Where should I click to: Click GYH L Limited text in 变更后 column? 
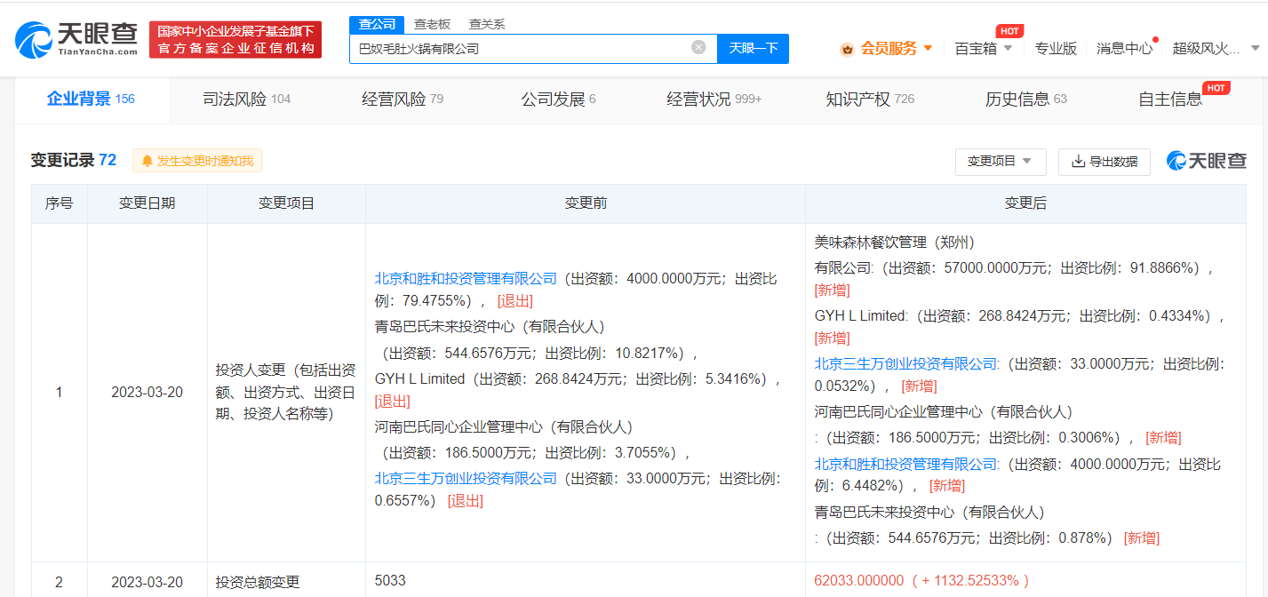861,315
